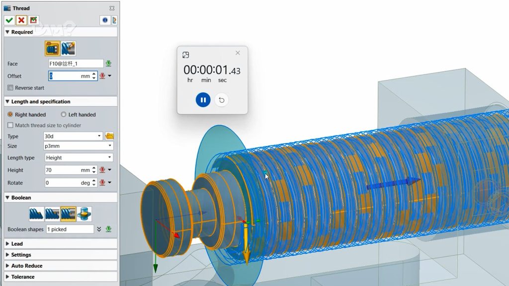509x286 pixels.
Task: Open the thread type folder icon
Action: tap(109, 136)
